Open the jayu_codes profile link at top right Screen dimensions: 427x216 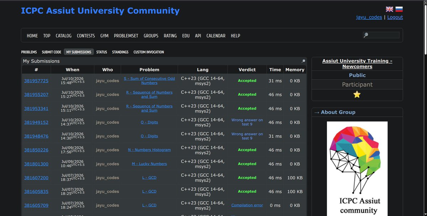pyautogui.click(x=369, y=17)
